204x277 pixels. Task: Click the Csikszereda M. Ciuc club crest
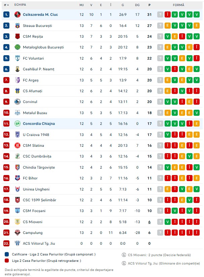(18, 14)
